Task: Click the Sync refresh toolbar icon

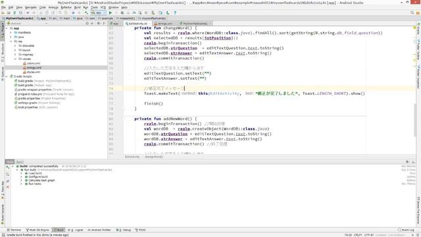Action: click(20, 13)
